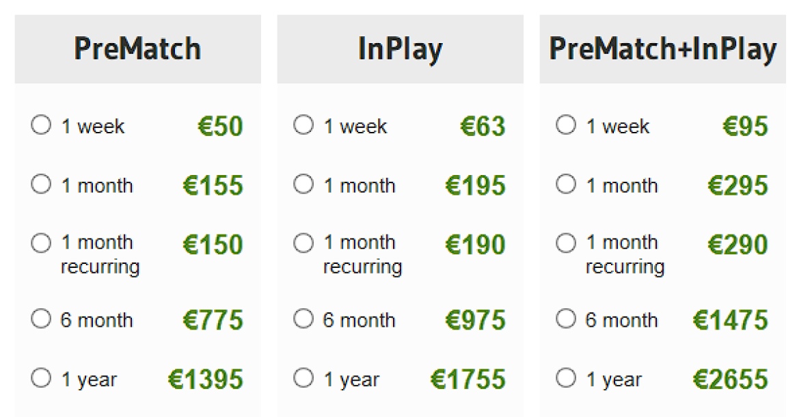810x417 pixels.
Task: Pick PreMatch 1 month recurring radio button
Action: coord(41,243)
